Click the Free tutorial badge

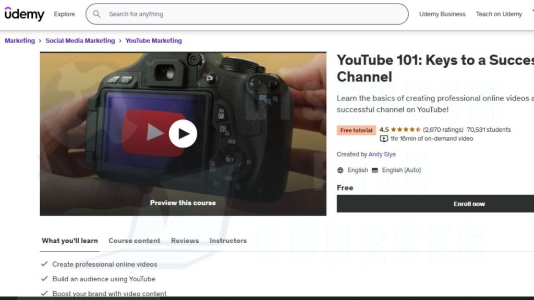tap(356, 130)
